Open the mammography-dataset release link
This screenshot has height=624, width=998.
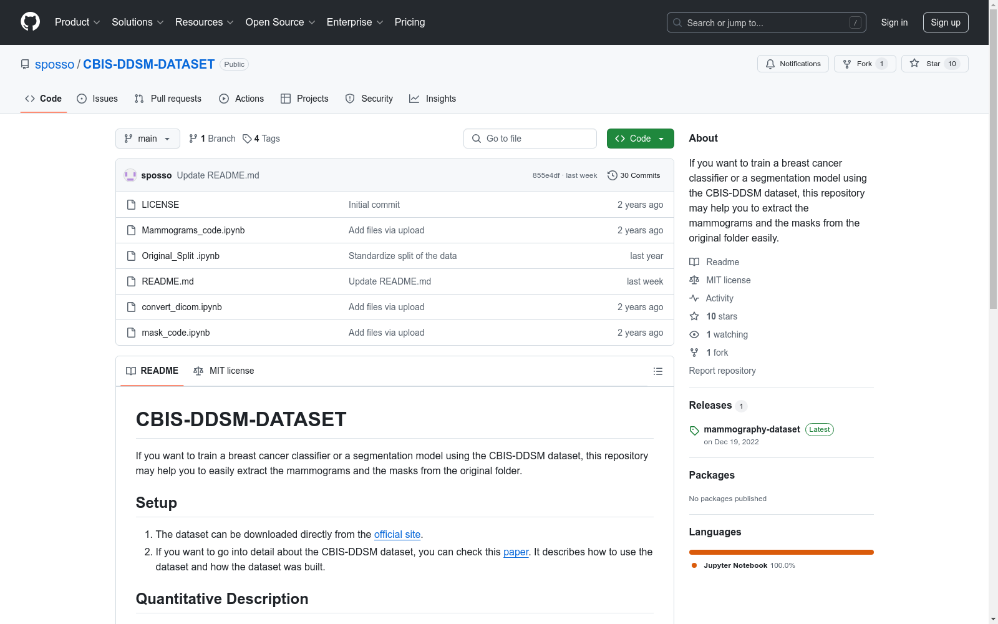(752, 429)
